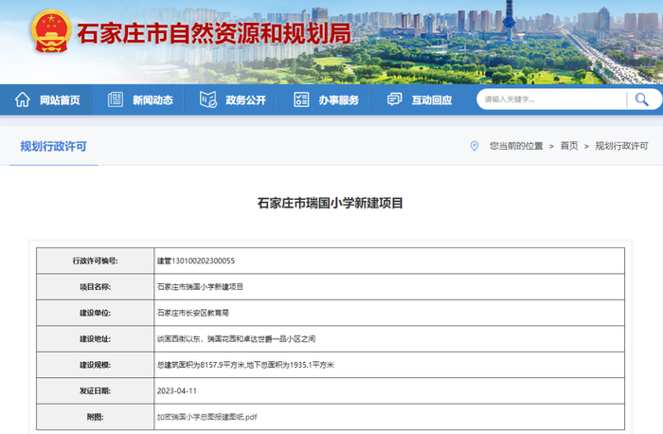
Task: Open the 互动回应 menu item
Action: [431, 100]
